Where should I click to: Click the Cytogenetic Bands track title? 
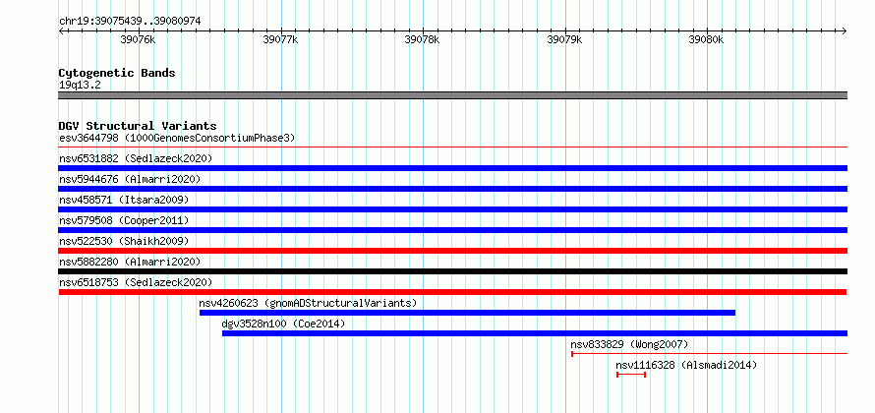point(117,73)
